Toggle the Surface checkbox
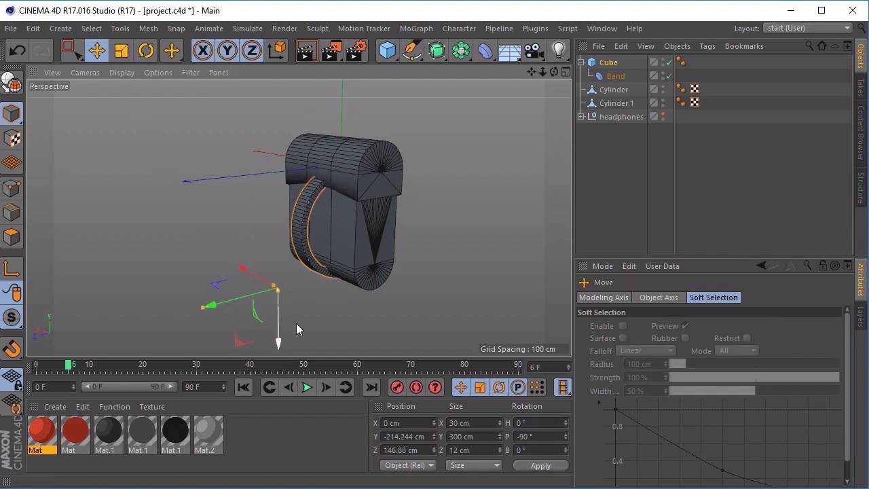Screen dimensions: 869x489 tap(623, 338)
